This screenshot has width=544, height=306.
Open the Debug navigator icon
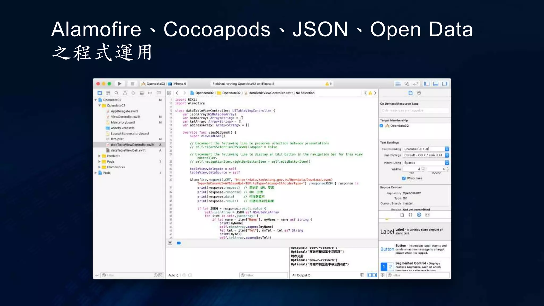click(142, 93)
